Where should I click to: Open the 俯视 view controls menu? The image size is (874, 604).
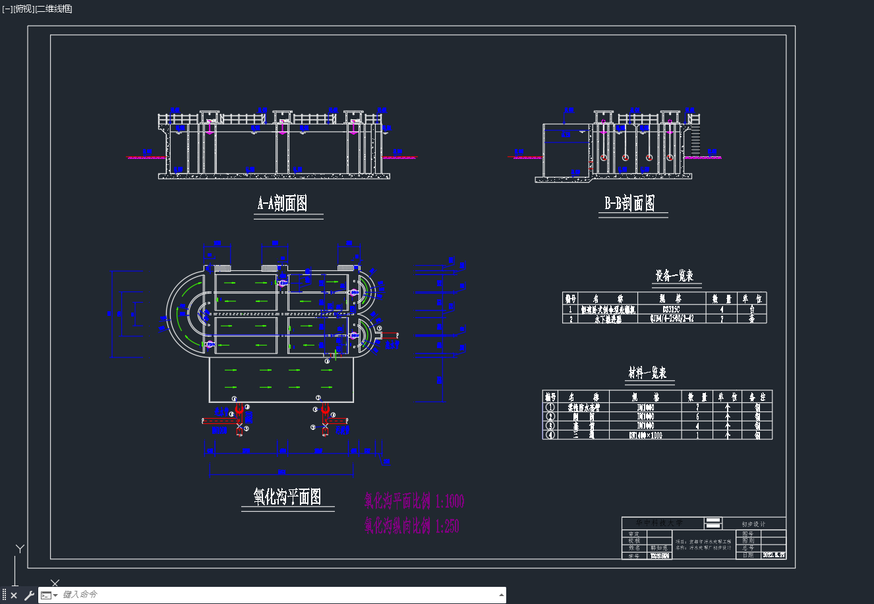23,9
